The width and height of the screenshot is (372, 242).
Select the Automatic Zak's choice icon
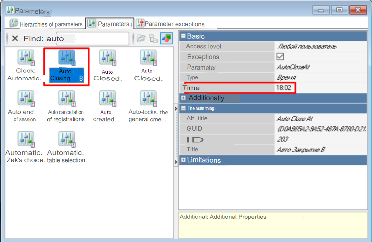tap(26, 139)
